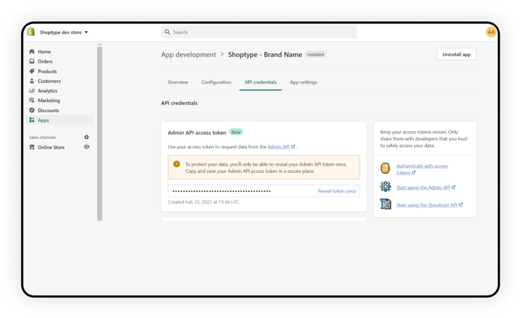The image size is (521, 318).
Task: Click the Shopify logo icon
Action: (31, 32)
